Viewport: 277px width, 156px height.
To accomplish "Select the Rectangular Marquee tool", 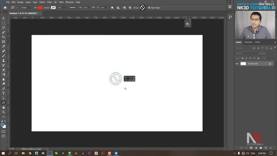I will 3,23.
